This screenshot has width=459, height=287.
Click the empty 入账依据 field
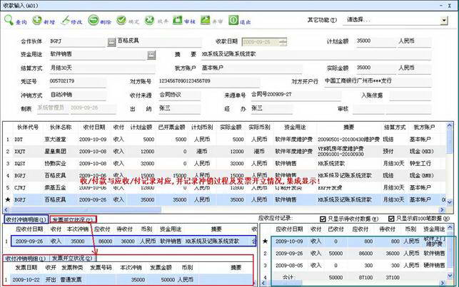point(410,95)
